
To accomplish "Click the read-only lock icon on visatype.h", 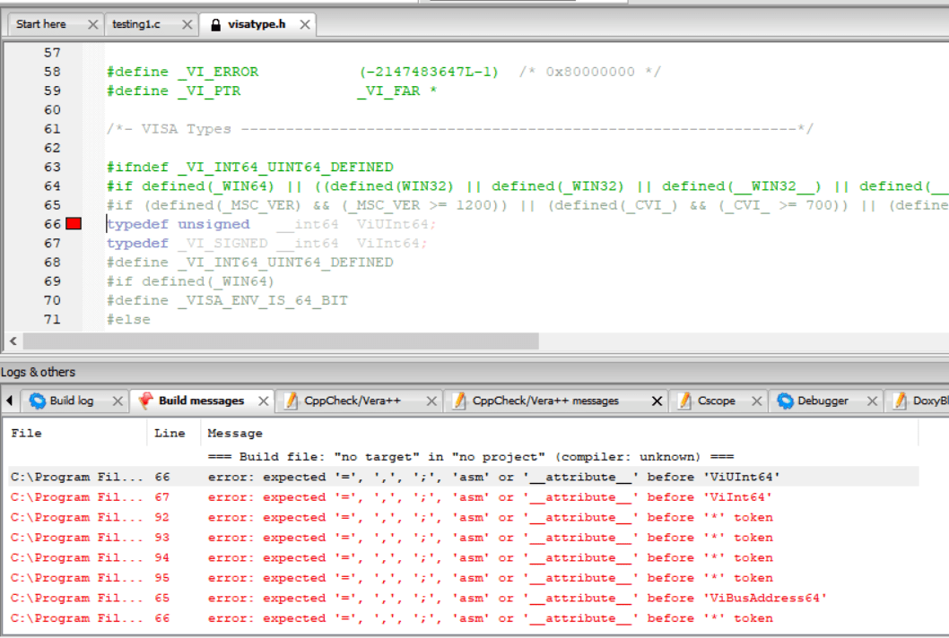I will click(x=215, y=25).
